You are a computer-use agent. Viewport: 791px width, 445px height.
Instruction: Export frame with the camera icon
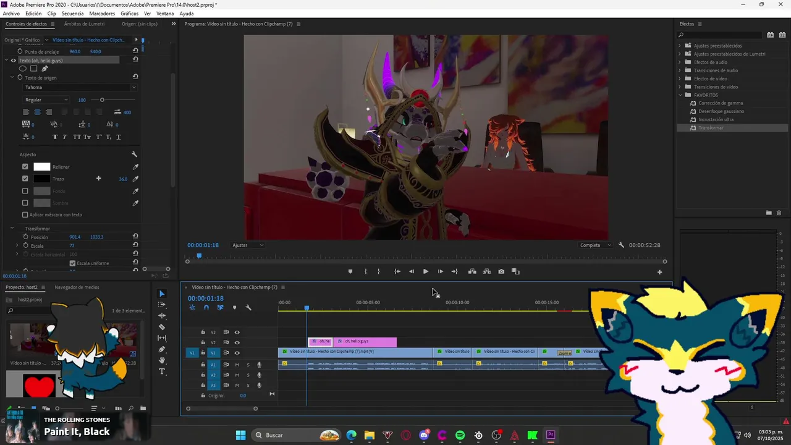(501, 271)
